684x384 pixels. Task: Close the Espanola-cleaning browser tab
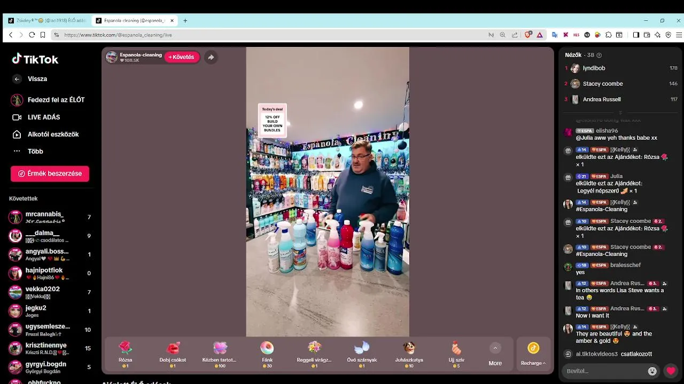point(172,21)
